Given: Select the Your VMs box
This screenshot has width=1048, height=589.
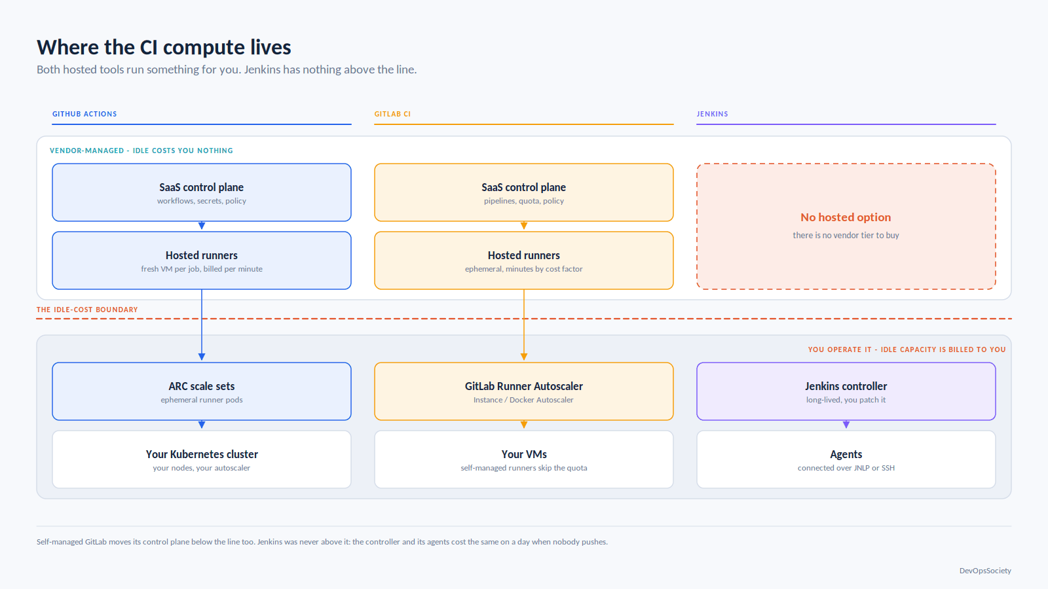Looking at the screenshot, I should pyautogui.click(x=524, y=459).
